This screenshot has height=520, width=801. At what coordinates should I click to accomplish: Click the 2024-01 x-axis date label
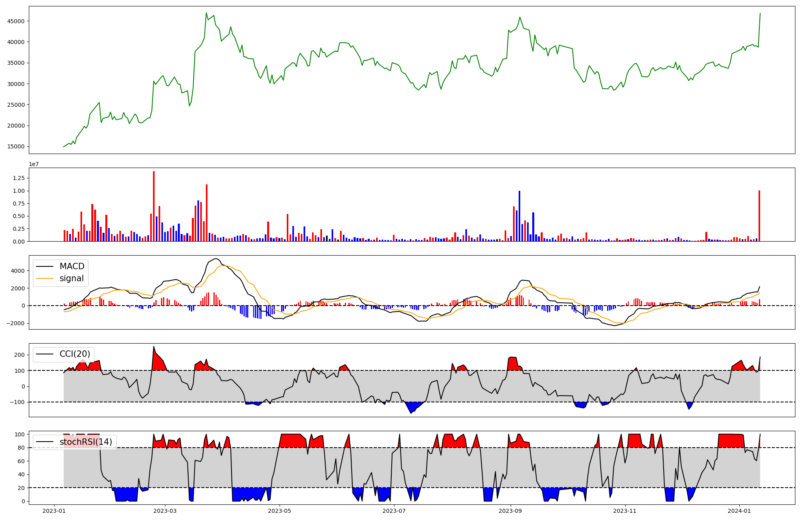click(739, 511)
